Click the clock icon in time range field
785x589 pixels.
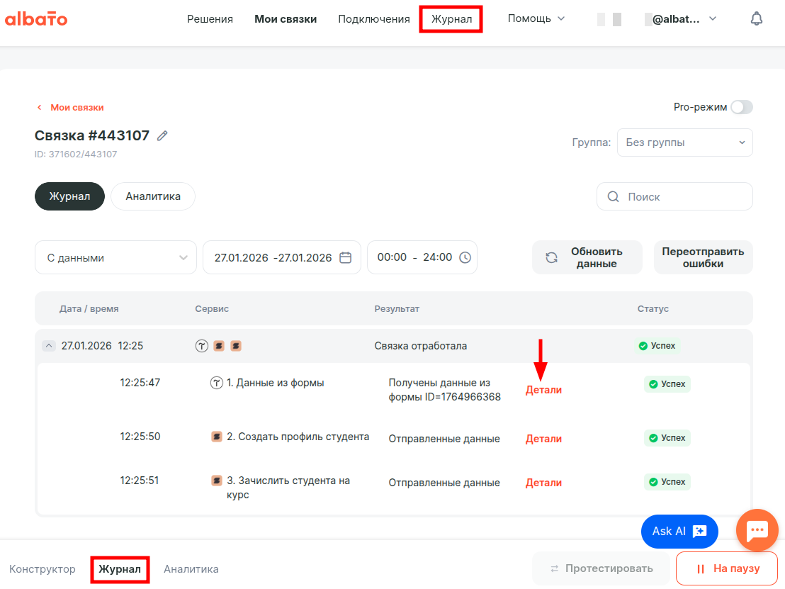[x=465, y=258]
